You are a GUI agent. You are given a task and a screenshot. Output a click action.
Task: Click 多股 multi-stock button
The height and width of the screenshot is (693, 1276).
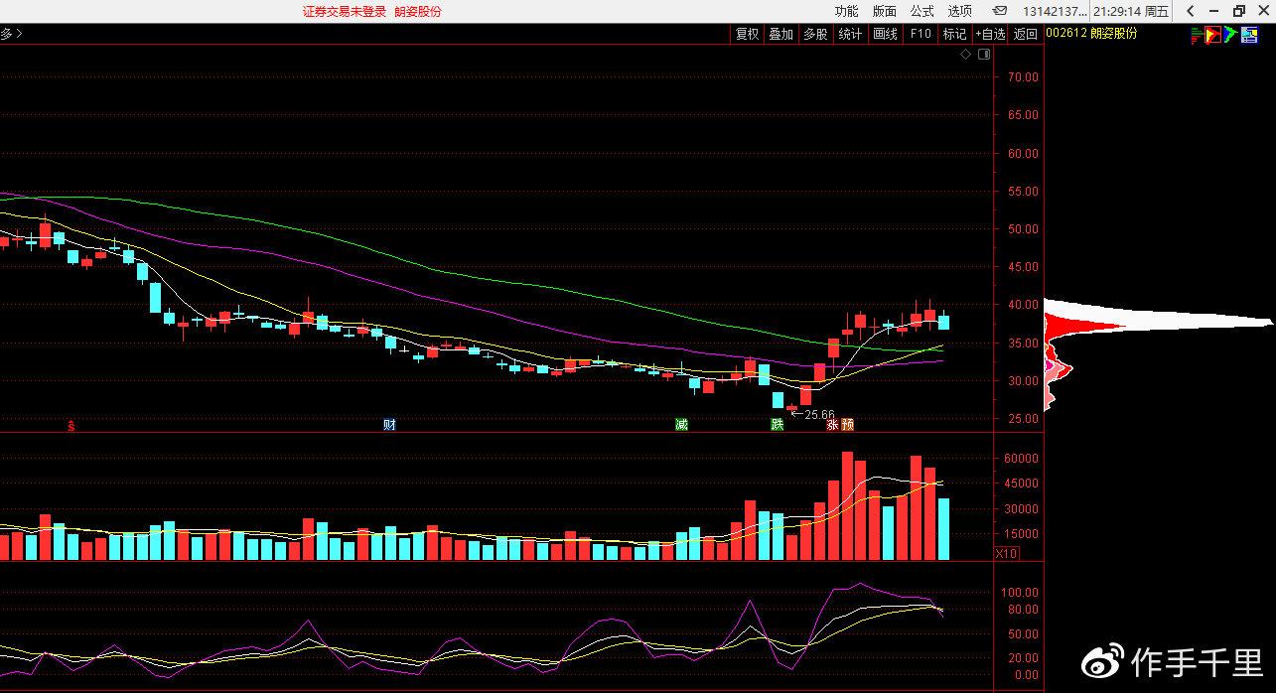(x=815, y=34)
